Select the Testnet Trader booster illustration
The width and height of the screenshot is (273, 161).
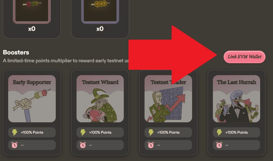[168, 99]
